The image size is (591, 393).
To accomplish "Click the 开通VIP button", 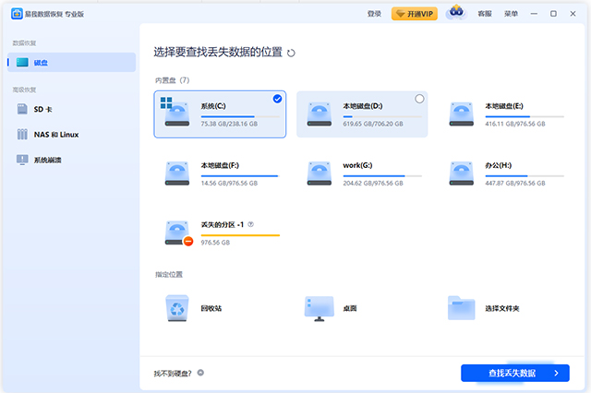I will pos(415,14).
